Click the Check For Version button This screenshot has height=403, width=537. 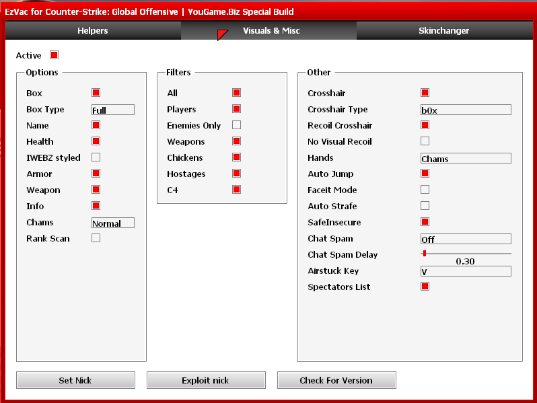tap(336, 380)
